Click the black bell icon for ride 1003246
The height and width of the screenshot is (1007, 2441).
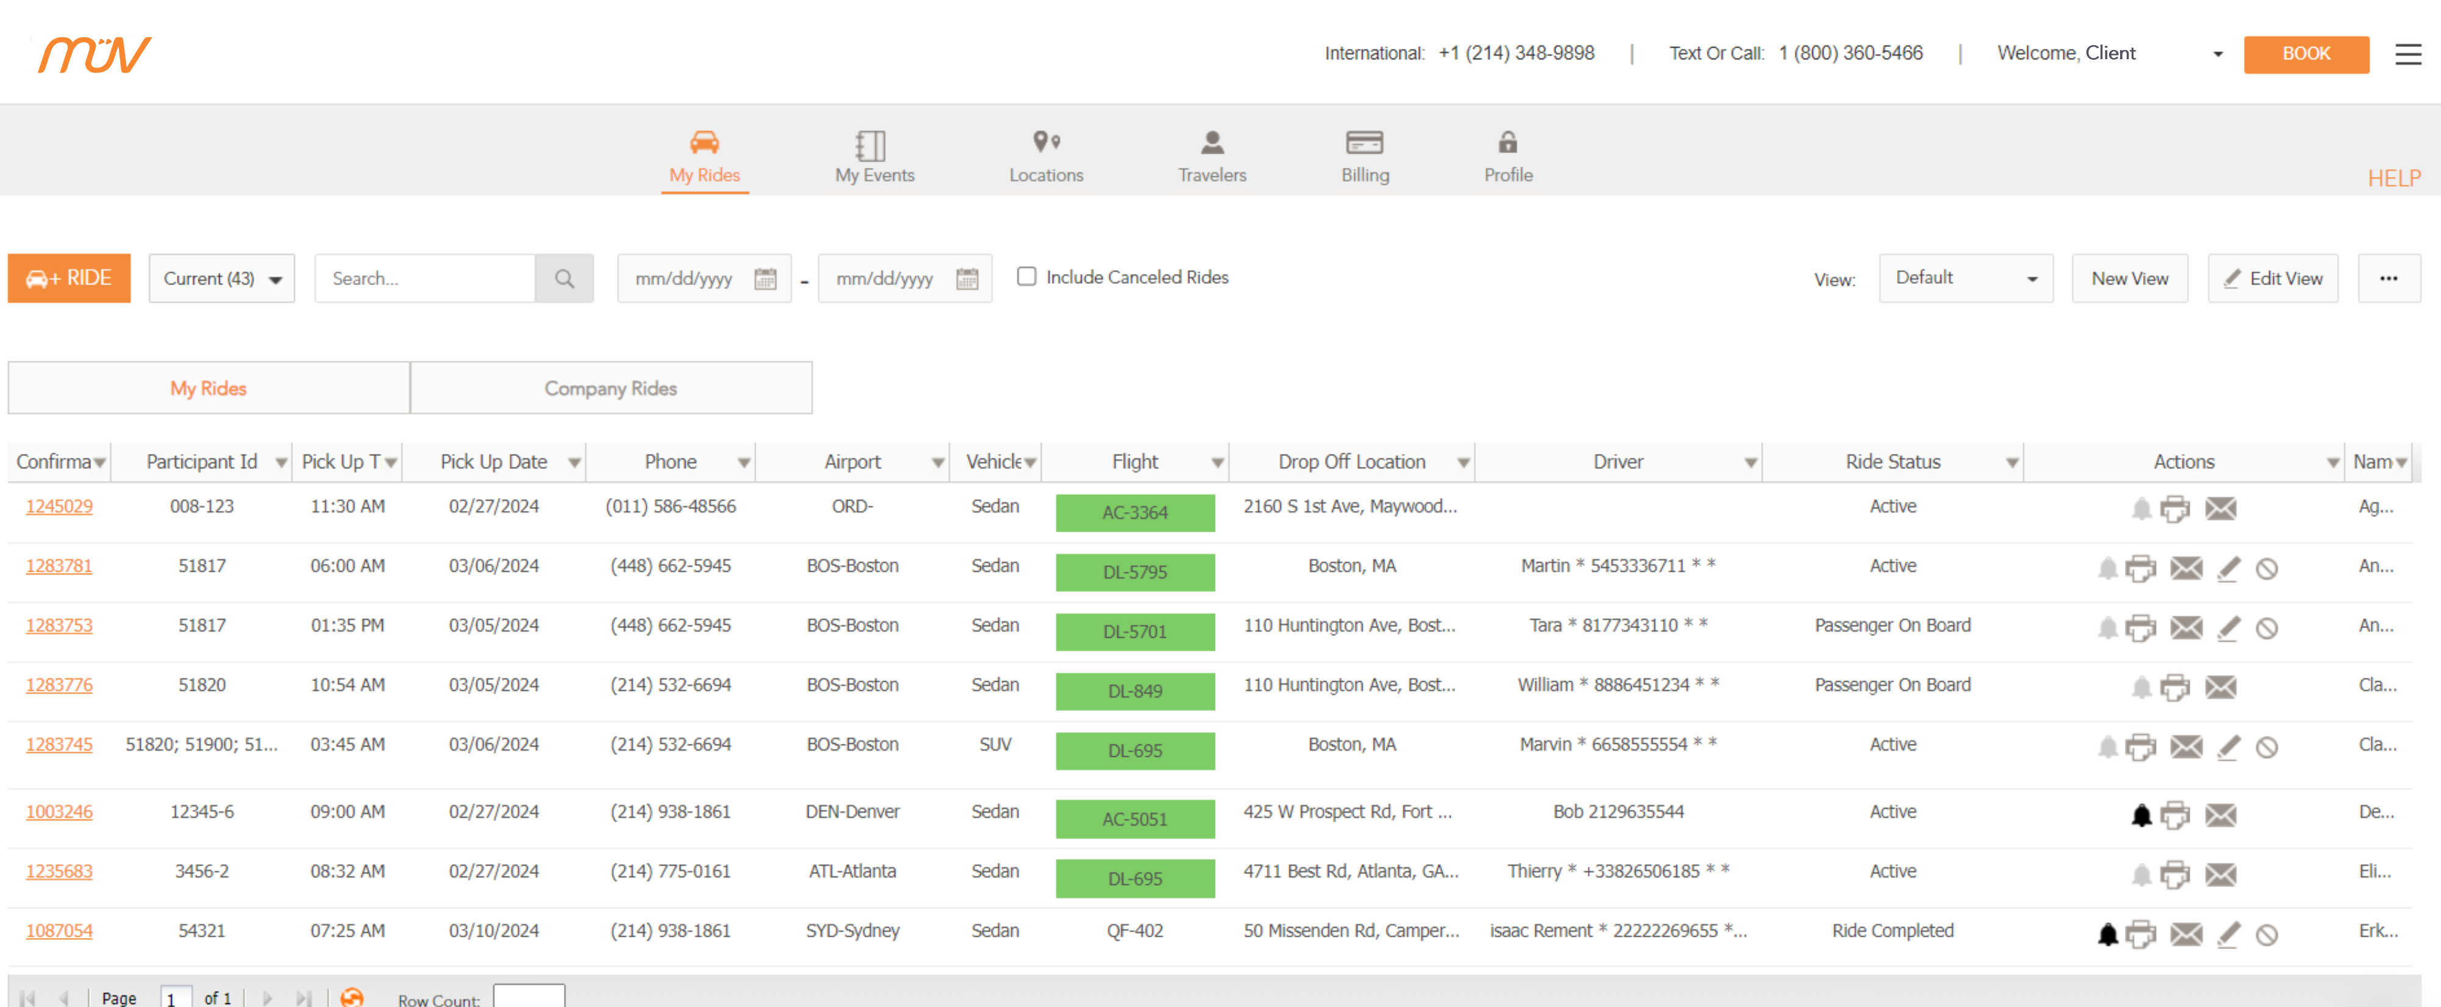pos(2141,815)
